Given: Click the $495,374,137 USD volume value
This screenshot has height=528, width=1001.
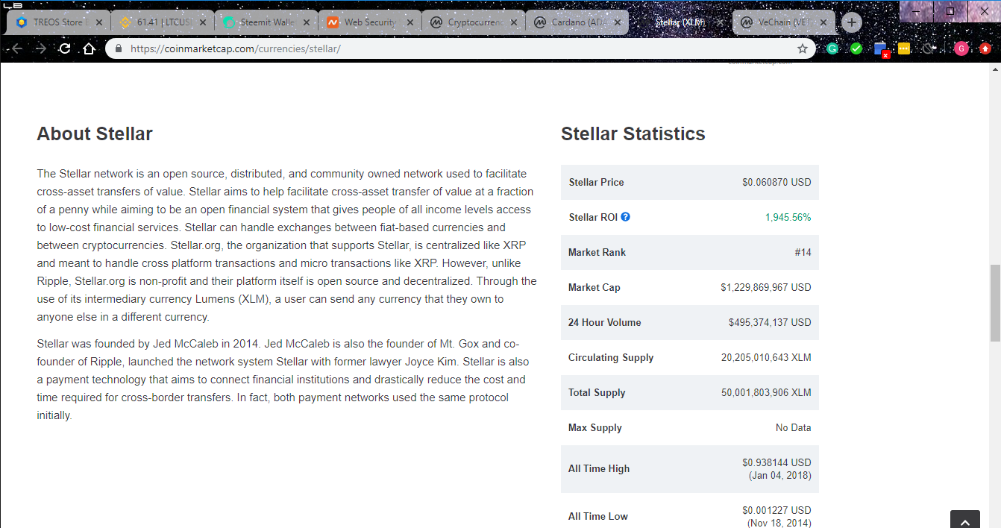Looking at the screenshot, I should [x=770, y=322].
